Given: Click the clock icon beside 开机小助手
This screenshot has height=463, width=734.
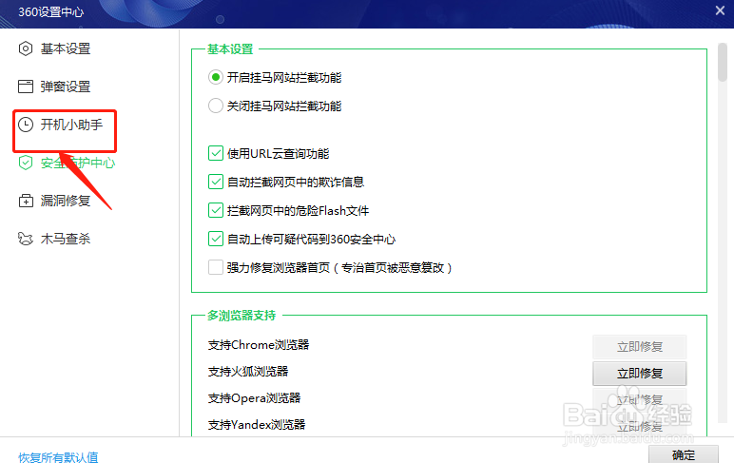Looking at the screenshot, I should pyautogui.click(x=26, y=125).
